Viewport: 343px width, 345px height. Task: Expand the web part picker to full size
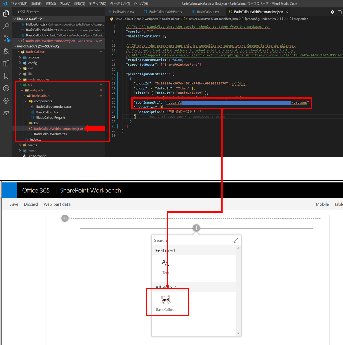click(236, 240)
